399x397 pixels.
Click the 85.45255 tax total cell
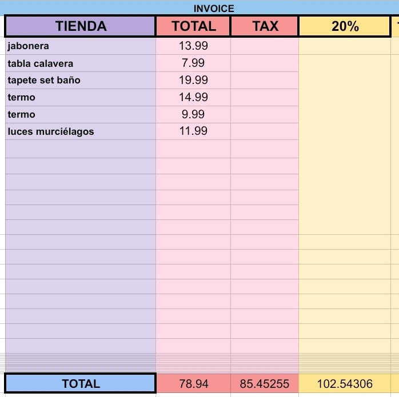pos(265,383)
